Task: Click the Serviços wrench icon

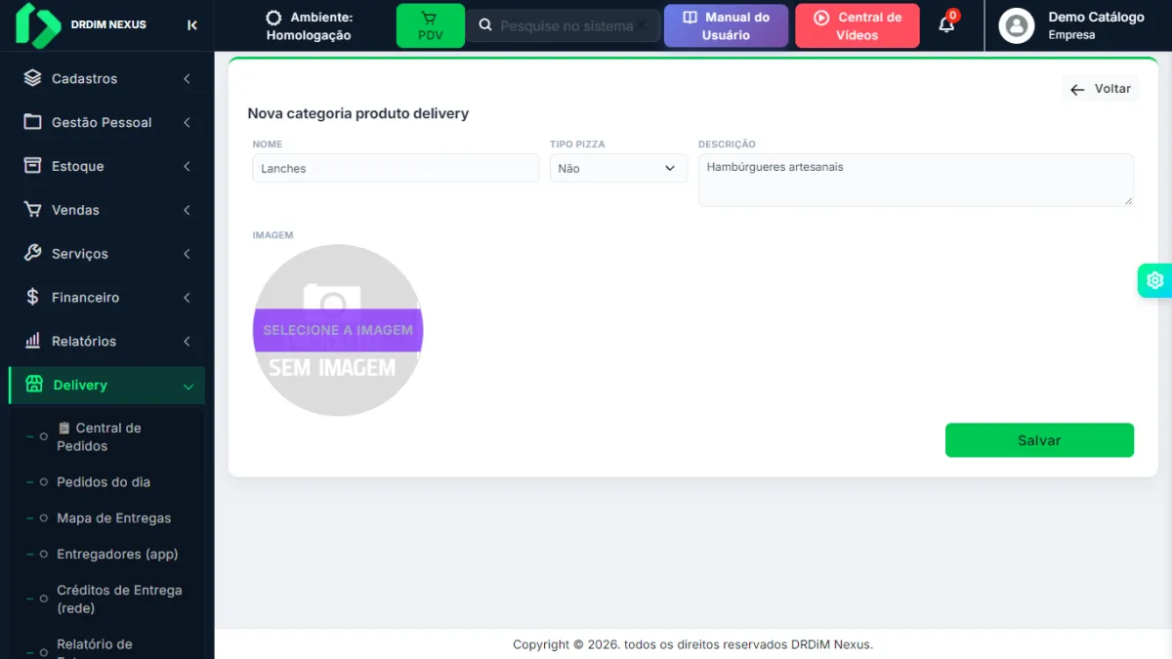Action: [33, 253]
